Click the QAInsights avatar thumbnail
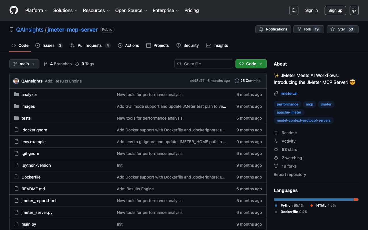 click(x=16, y=81)
